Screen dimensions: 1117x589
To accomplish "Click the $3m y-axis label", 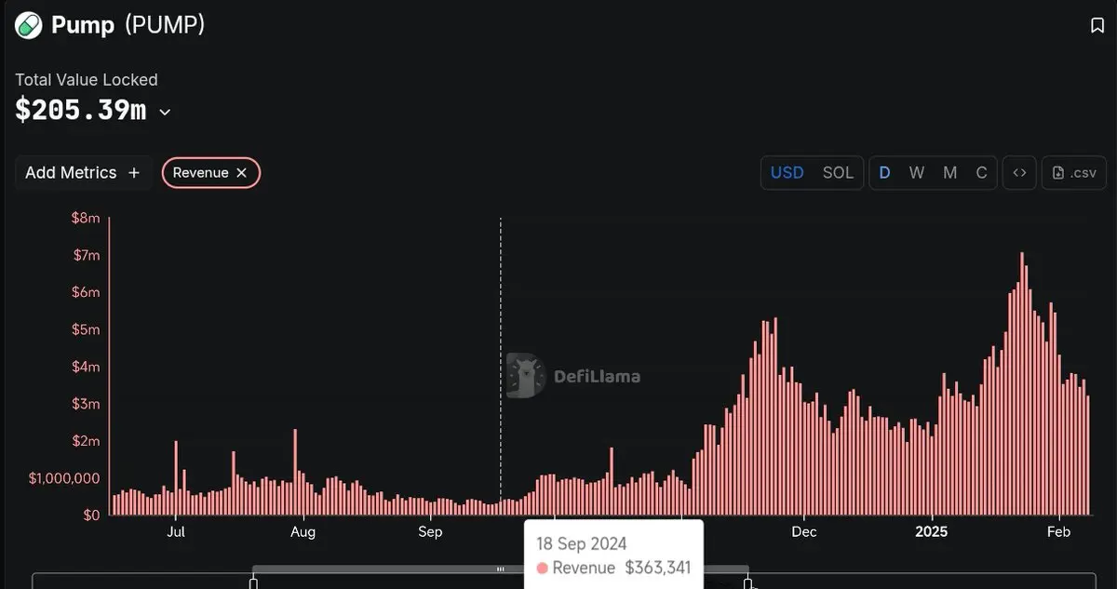I will [86, 404].
